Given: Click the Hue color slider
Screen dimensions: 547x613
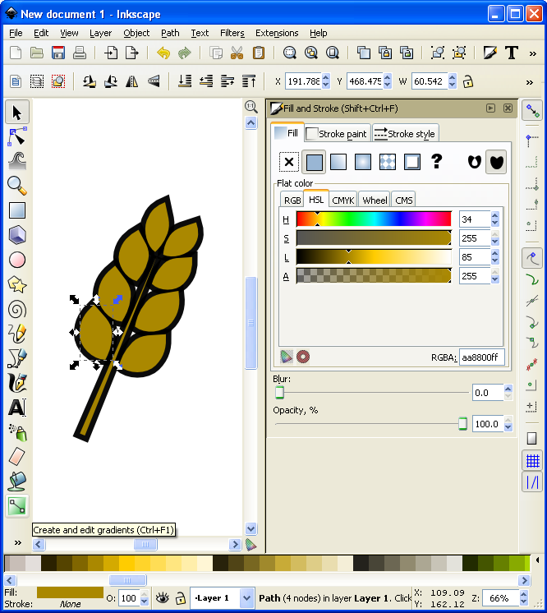Looking at the screenshot, I should 374,219.
